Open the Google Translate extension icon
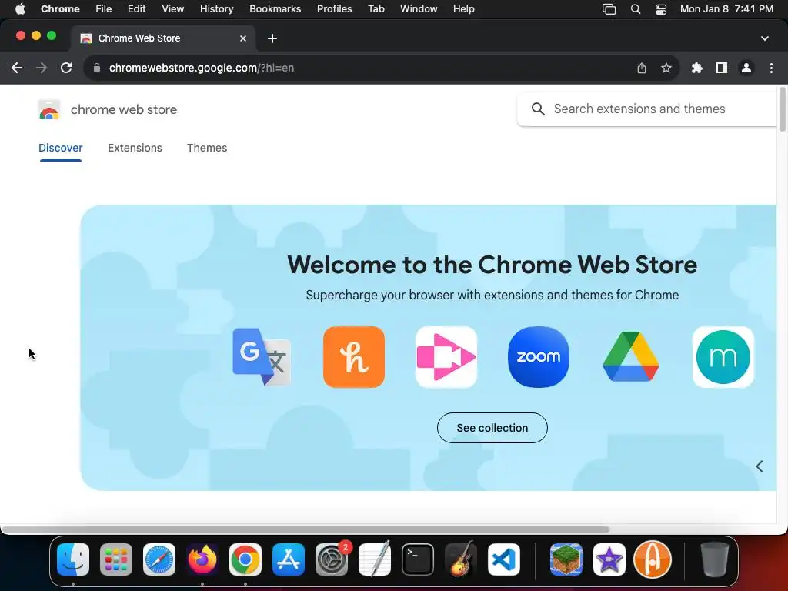 coord(262,357)
